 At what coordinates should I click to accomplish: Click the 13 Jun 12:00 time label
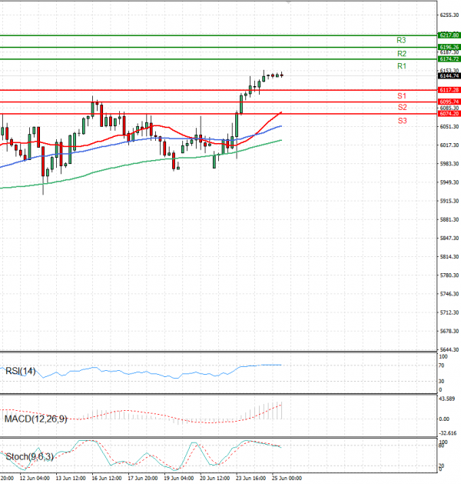71,478
